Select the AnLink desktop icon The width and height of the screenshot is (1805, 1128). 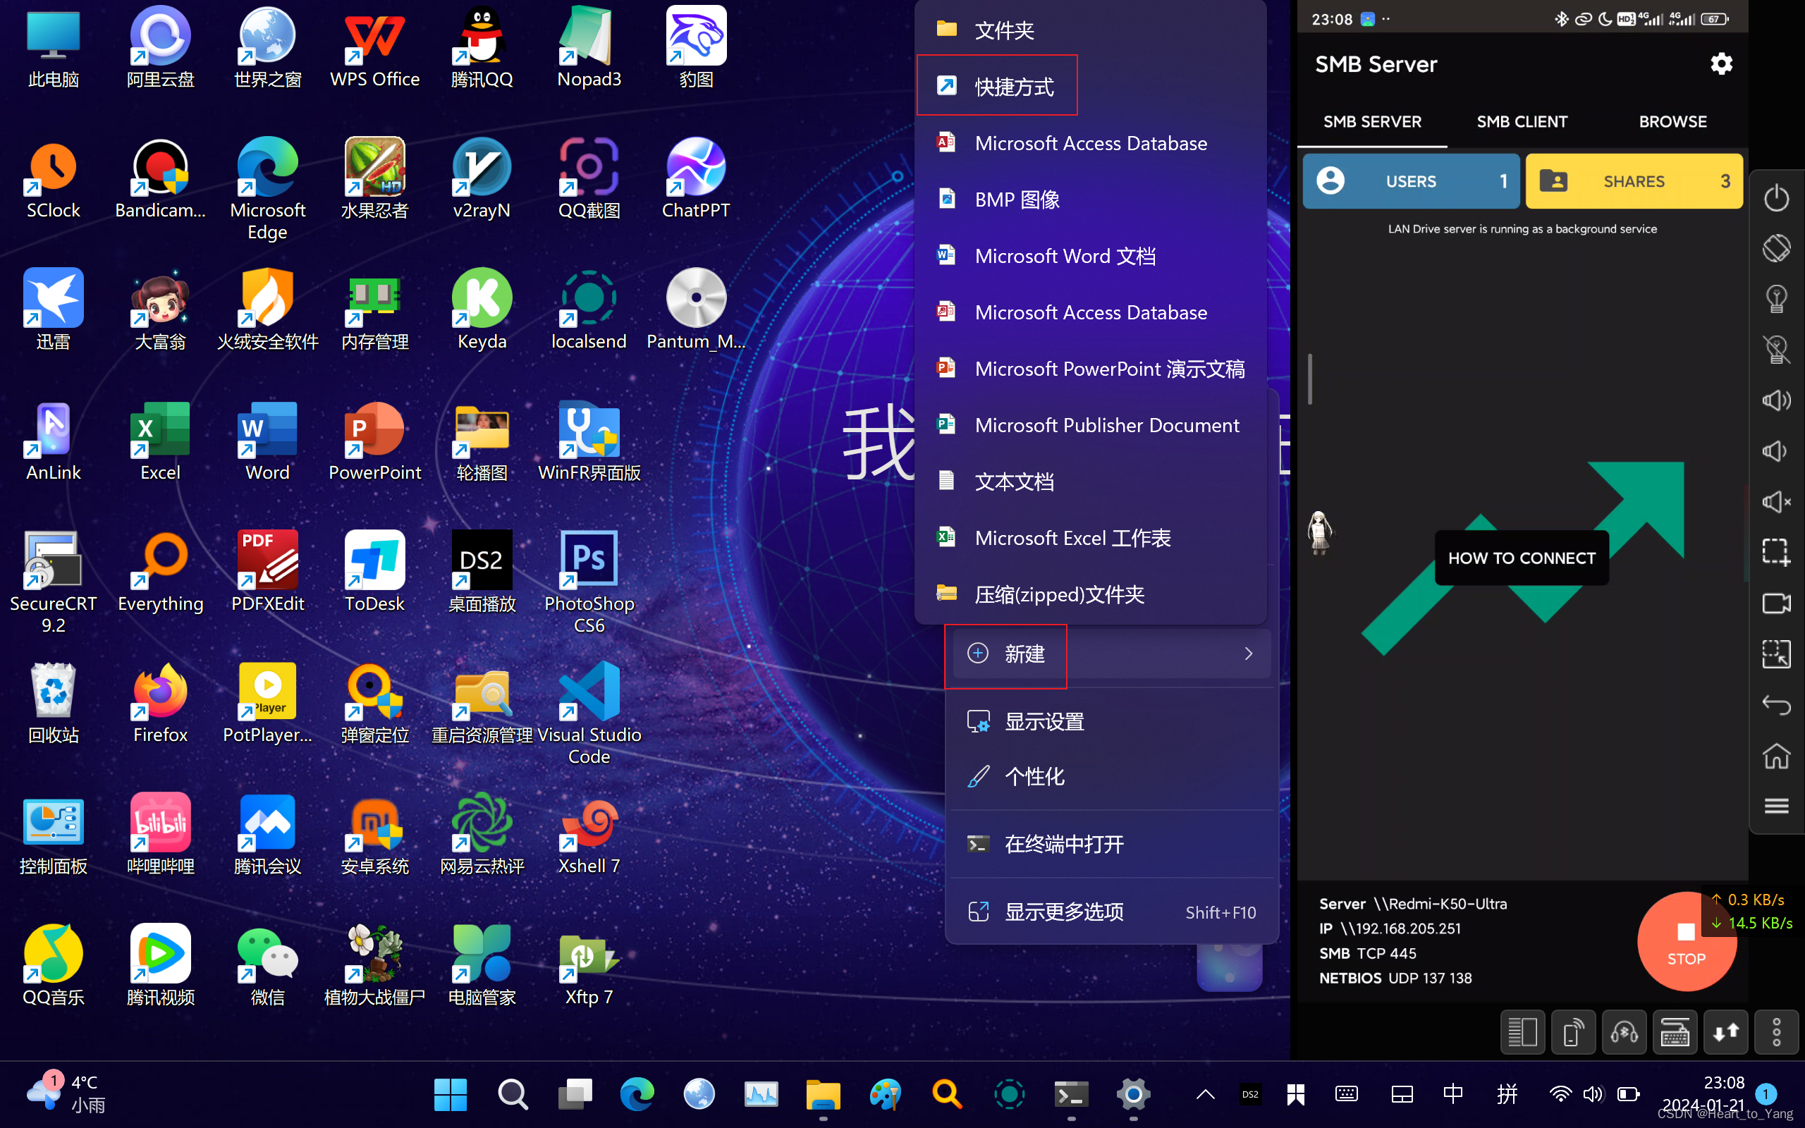coord(53,440)
